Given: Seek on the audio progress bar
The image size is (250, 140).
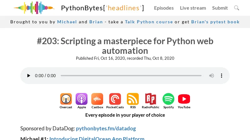Looking at the screenshot, I should (131, 76).
